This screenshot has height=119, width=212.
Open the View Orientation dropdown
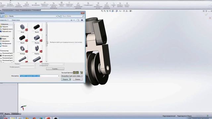pyautogui.click(x=113, y=11)
